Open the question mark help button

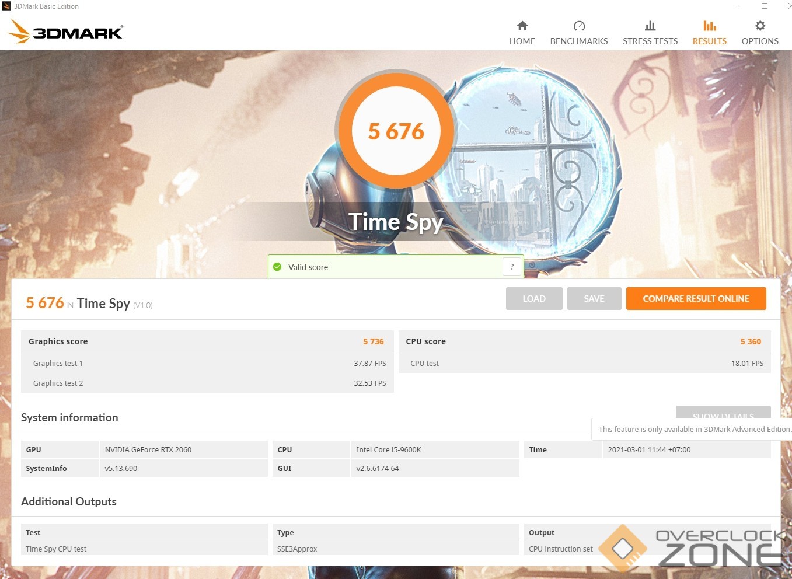click(512, 267)
